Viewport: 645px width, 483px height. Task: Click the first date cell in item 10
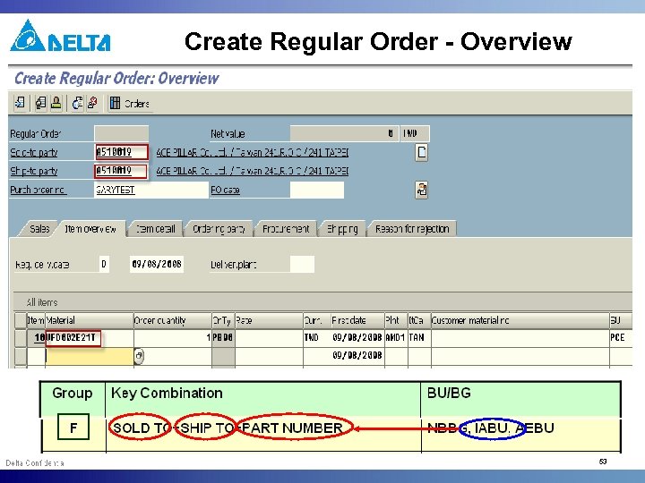click(x=357, y=337)
